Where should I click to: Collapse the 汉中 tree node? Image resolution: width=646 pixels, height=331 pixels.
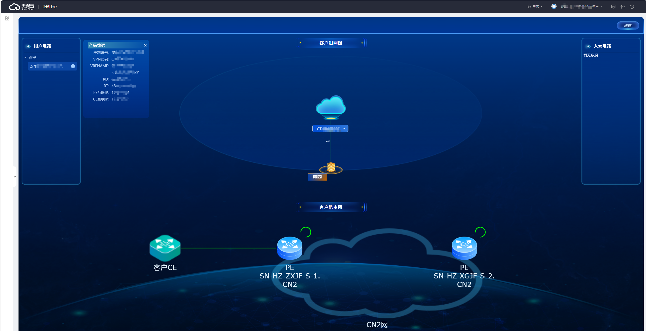click(x=25, y=57)
